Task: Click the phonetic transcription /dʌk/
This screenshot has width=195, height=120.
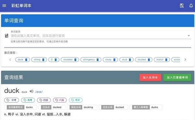Action: click(x=39, y=92)
